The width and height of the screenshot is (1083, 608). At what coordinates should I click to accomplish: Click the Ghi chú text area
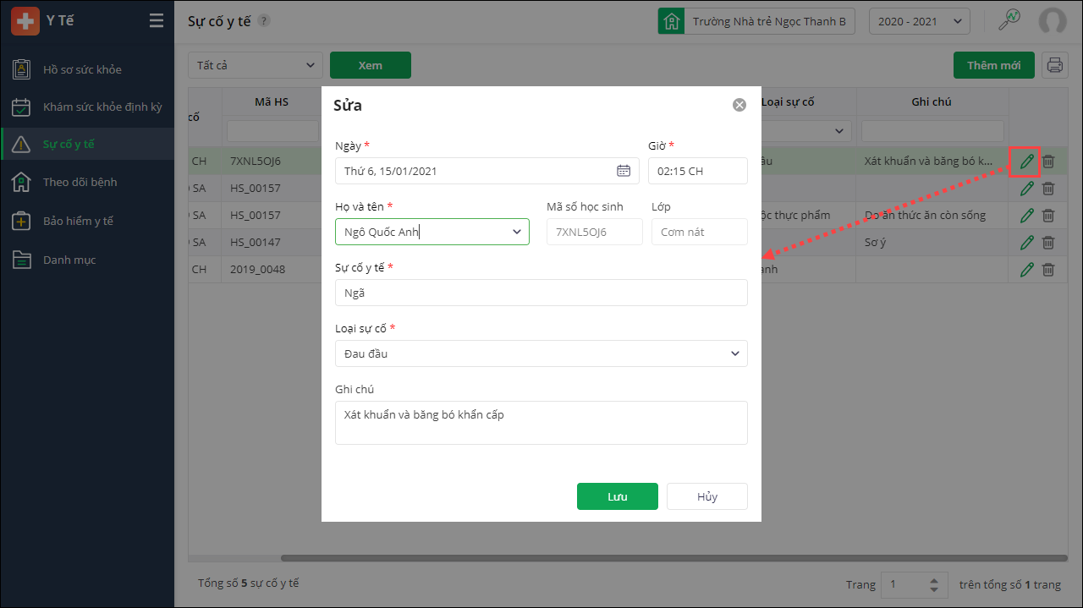(541, 422)
